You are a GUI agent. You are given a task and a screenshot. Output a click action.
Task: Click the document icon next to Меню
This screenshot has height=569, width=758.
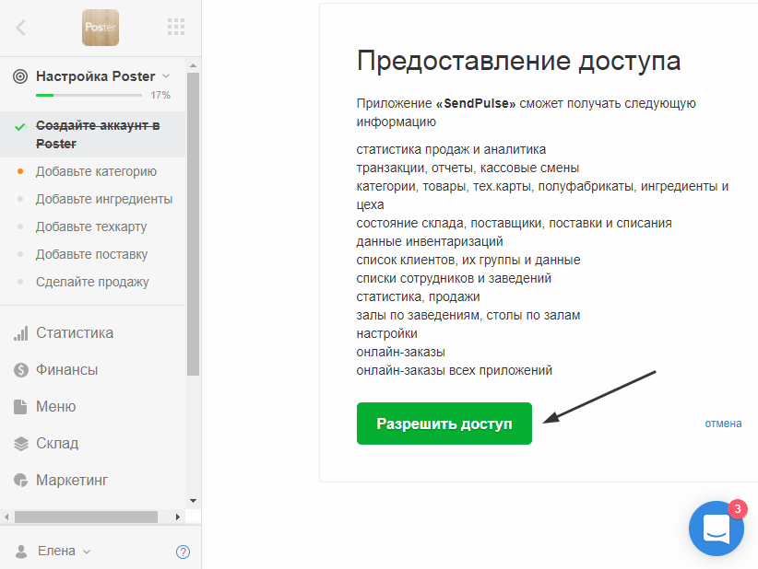click(x=20, y=407)
